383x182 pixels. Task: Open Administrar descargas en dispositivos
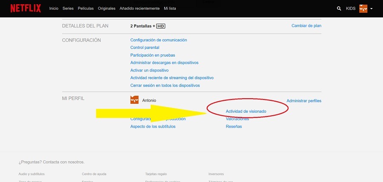click(164, 63)
